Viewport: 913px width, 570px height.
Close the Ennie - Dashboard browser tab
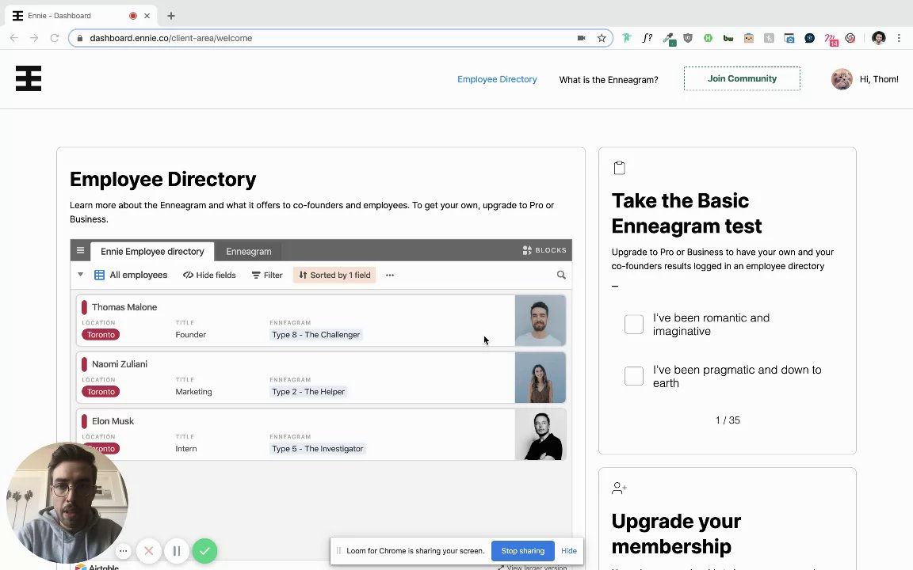[x=147, y=16]
